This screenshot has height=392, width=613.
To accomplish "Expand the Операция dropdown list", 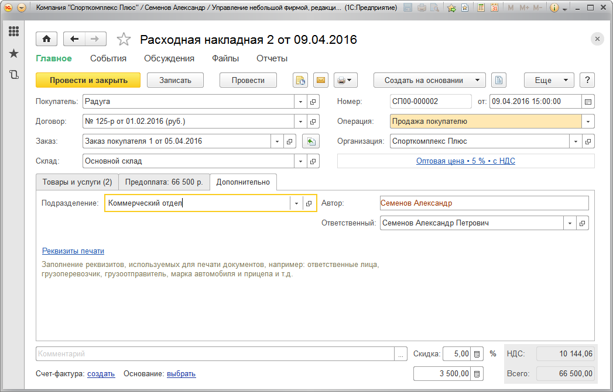I will tap(588, 122).
